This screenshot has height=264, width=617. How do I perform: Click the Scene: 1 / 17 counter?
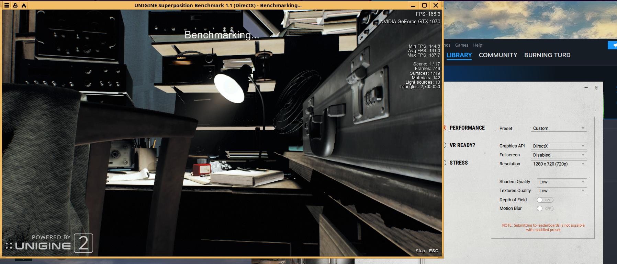(427, 64)
